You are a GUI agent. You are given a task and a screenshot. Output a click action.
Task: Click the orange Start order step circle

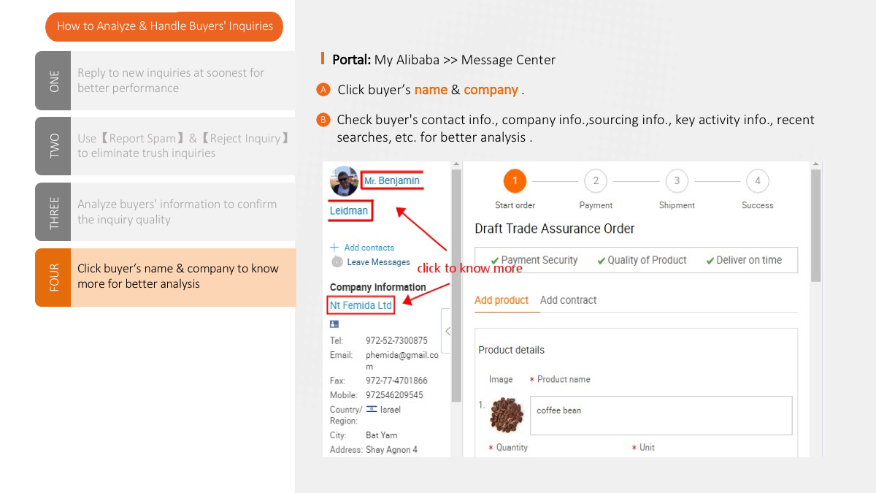pyautogui.click(x=515, y=180)
